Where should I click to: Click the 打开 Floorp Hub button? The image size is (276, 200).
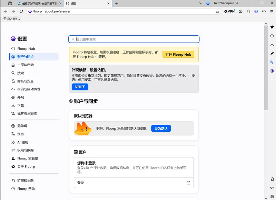click(178, 55)
